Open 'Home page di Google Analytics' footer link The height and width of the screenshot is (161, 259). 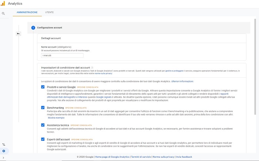pos(112,157)
